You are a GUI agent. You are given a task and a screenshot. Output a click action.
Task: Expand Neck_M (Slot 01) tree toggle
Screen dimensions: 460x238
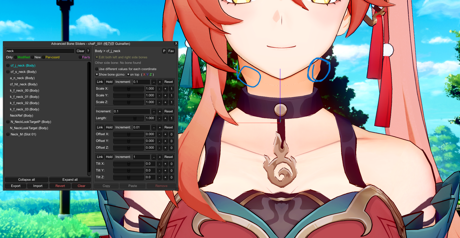click(8, 134)
